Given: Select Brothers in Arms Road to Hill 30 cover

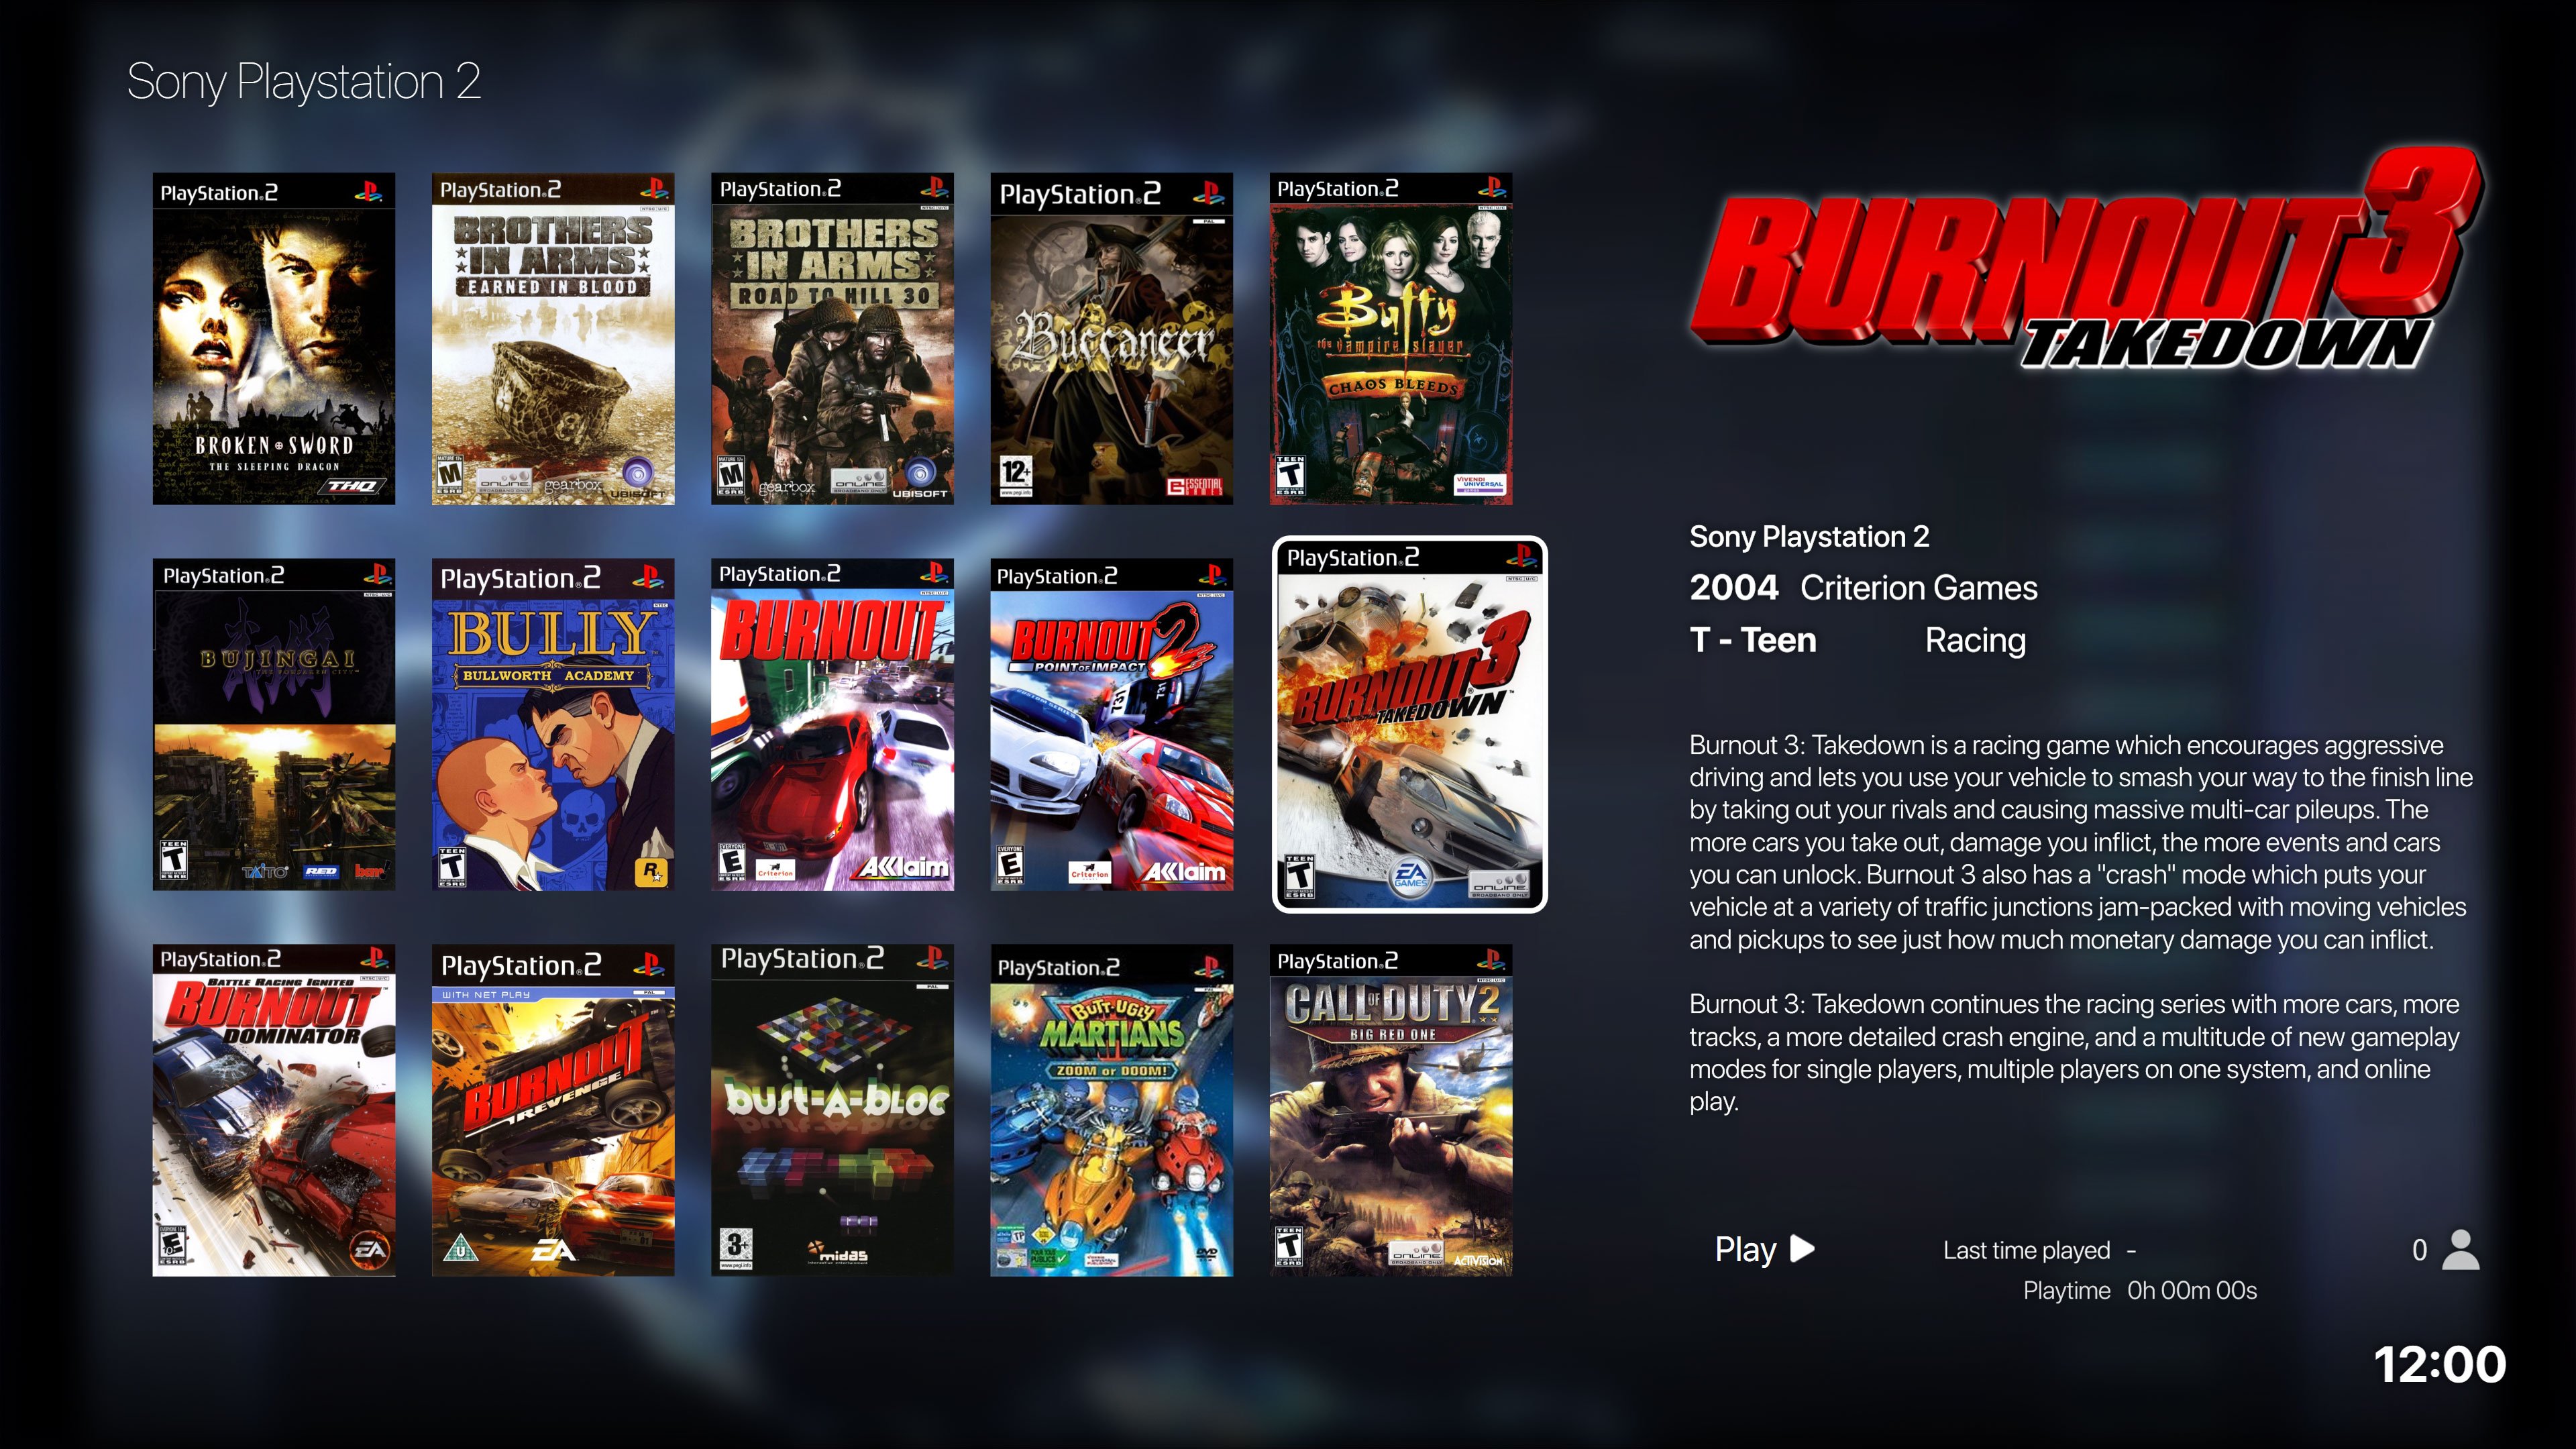Looking at the screenshot, I should (832, 339).
